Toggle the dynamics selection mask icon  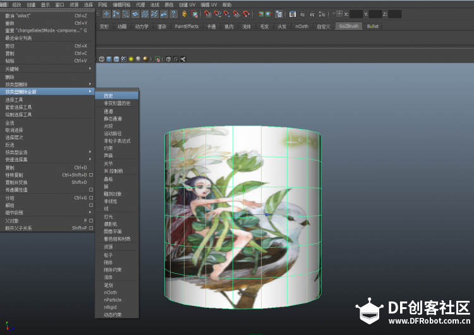pyautogui.click(x=154, y=14)
